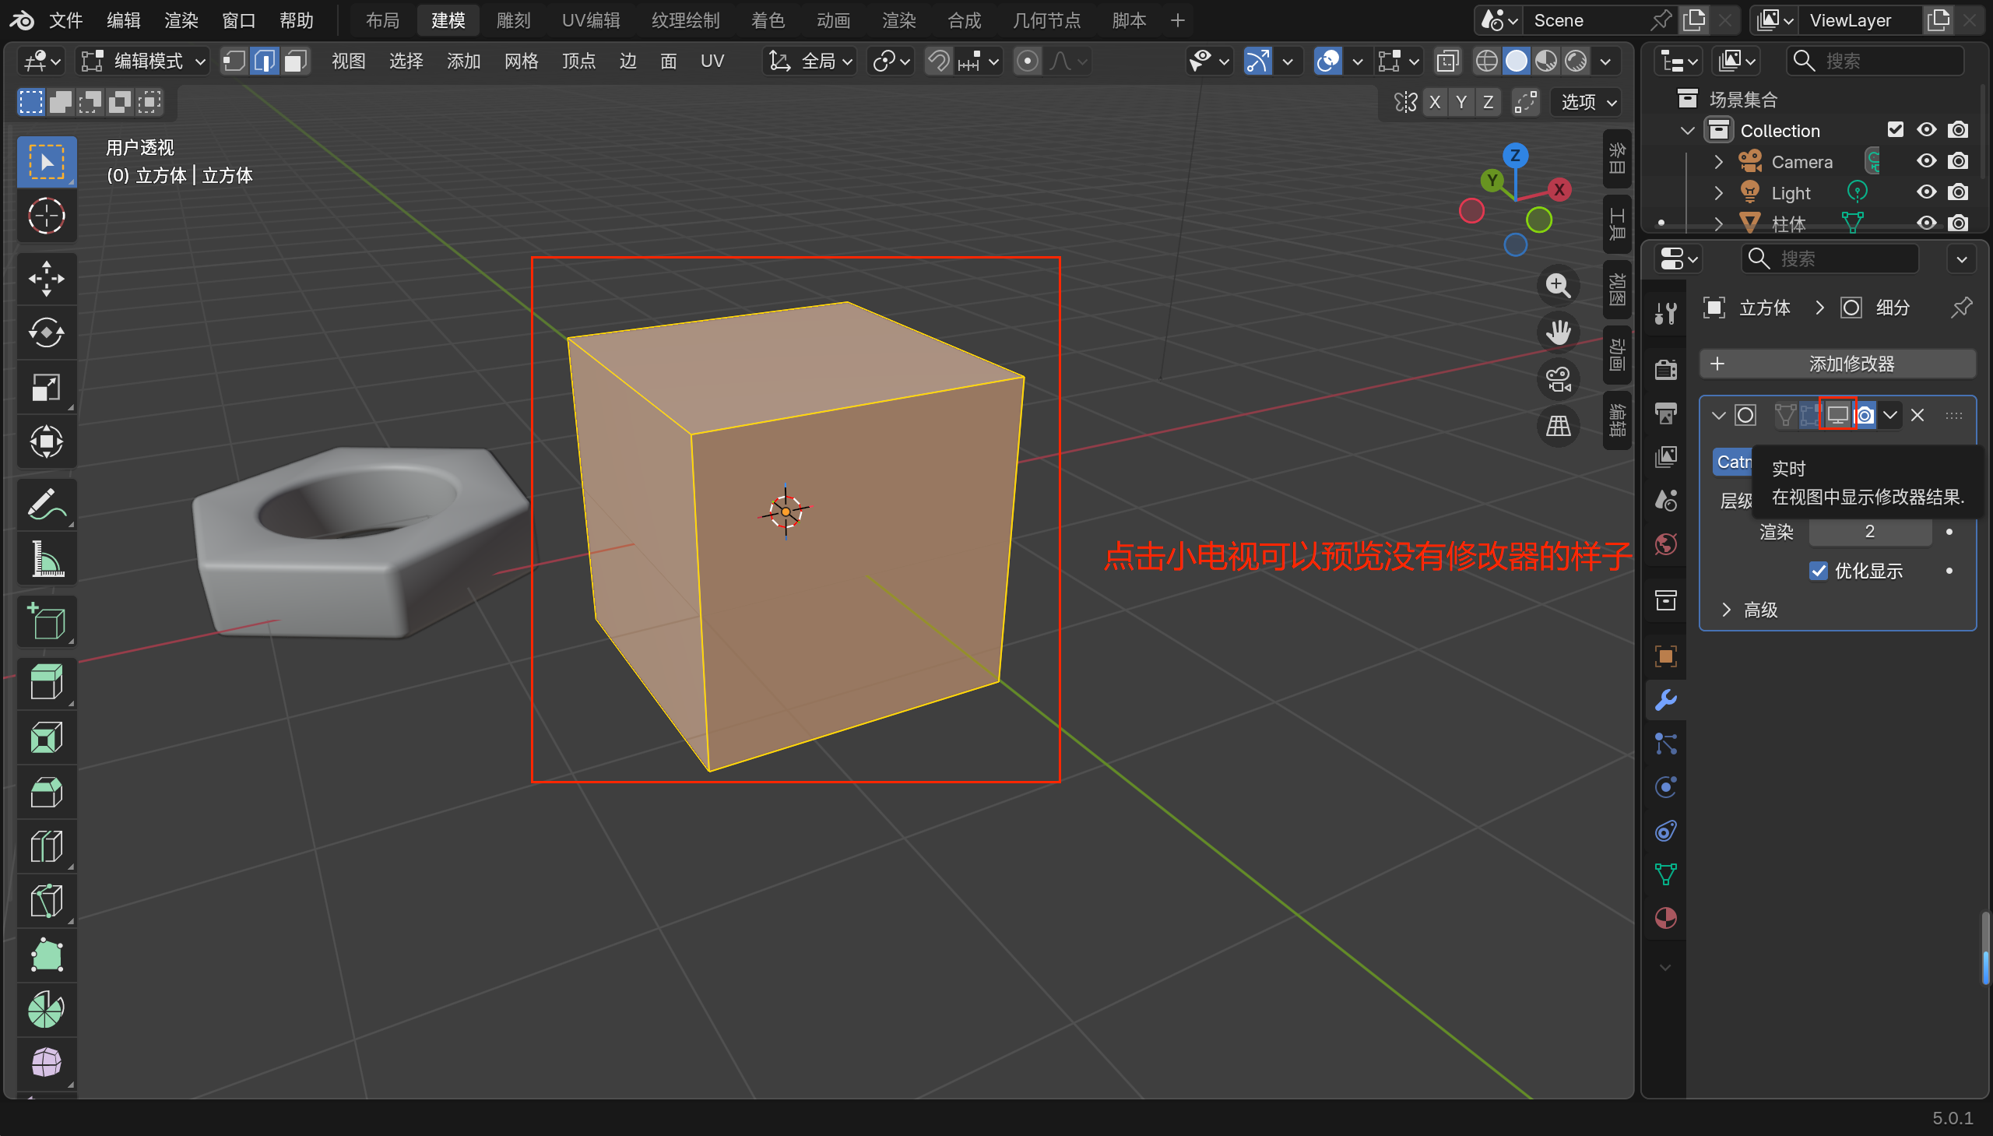Hide the Light object in outliner

(x=1926, y=192)
